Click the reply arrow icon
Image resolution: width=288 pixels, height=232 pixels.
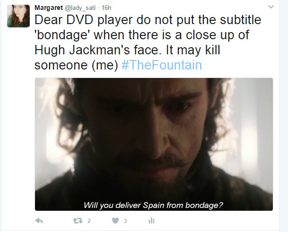pos(39,221)
